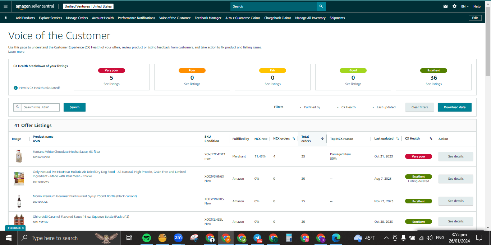Click the orange Poor health label
The height and width of the screenshot is (245, 491).
click(192, 70)
